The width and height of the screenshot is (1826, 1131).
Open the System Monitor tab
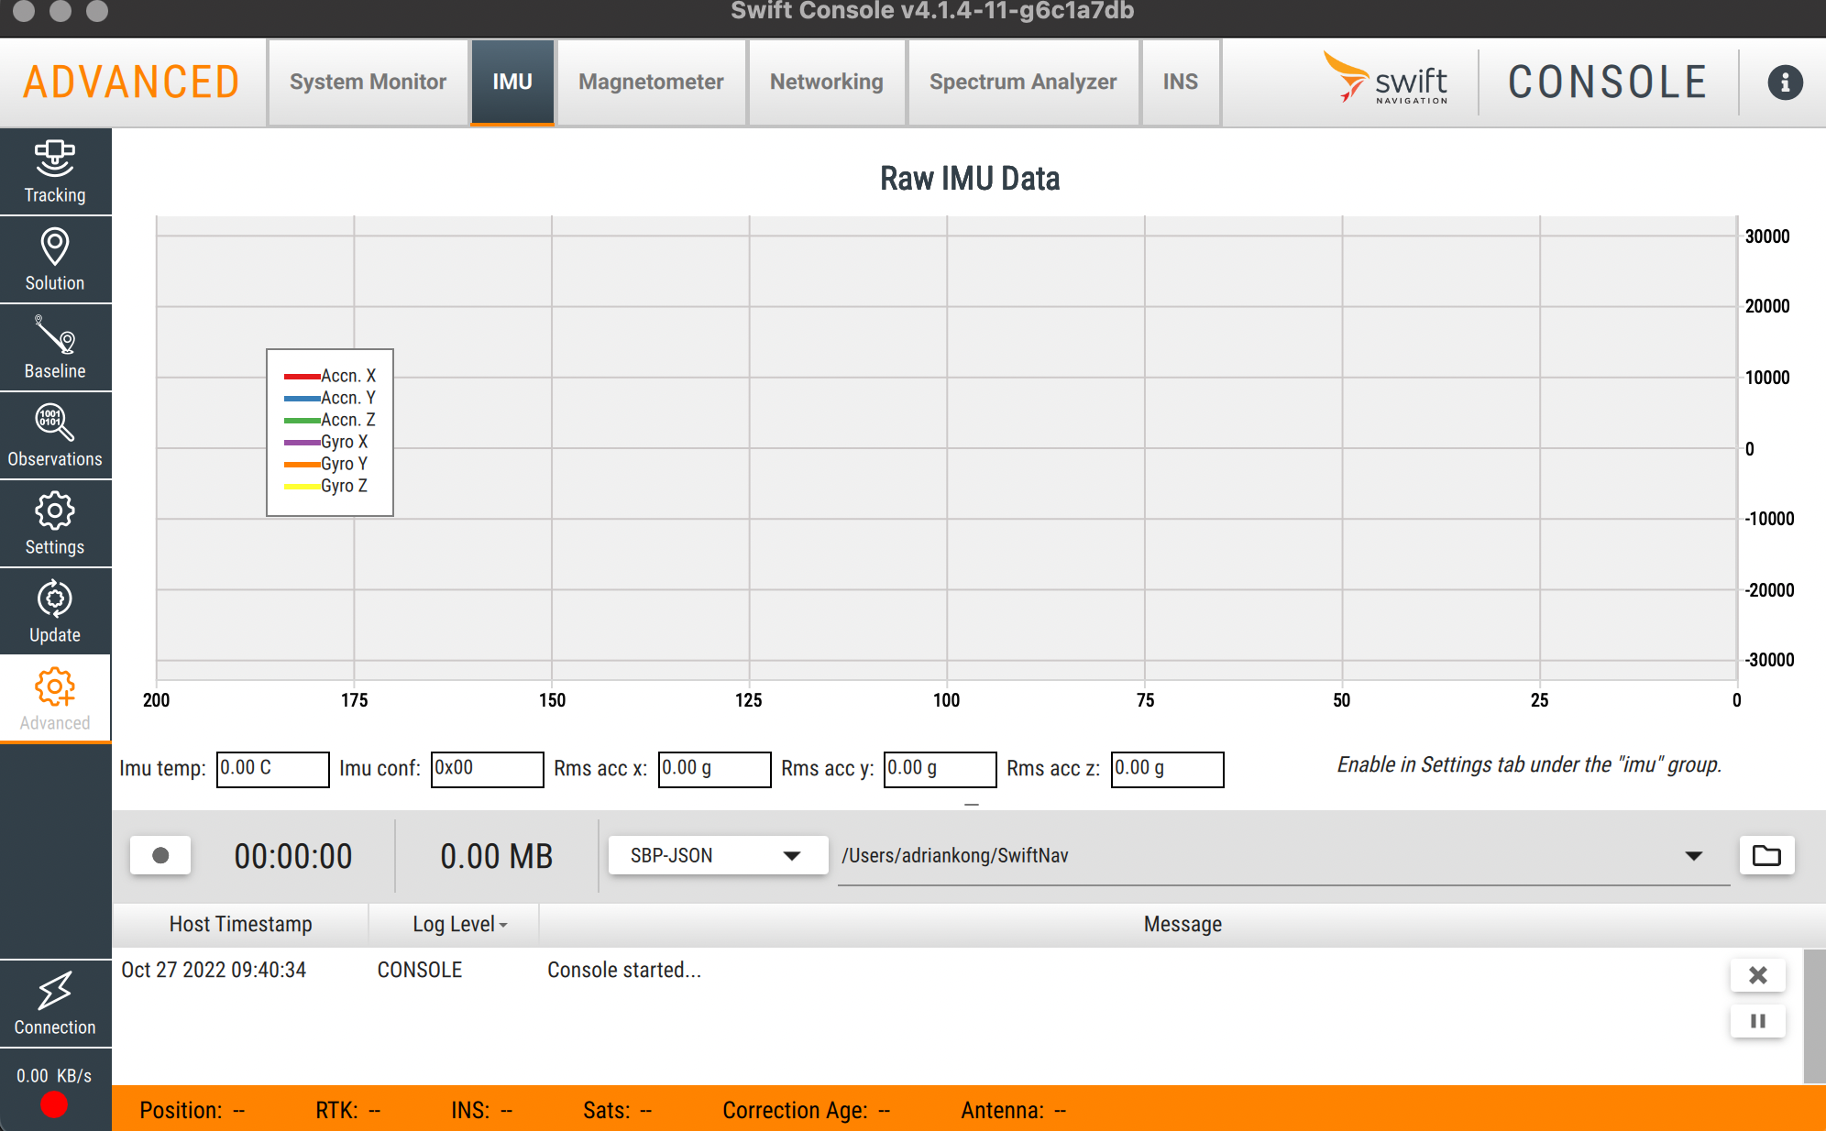tap(368, 82)
